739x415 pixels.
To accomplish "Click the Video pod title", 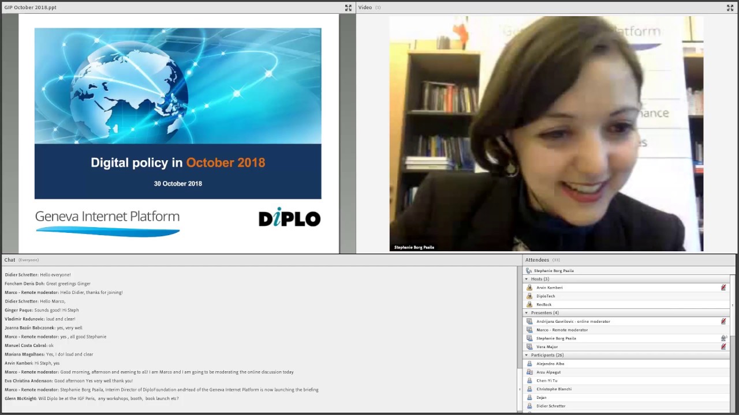I will click(x=365, y=7).
